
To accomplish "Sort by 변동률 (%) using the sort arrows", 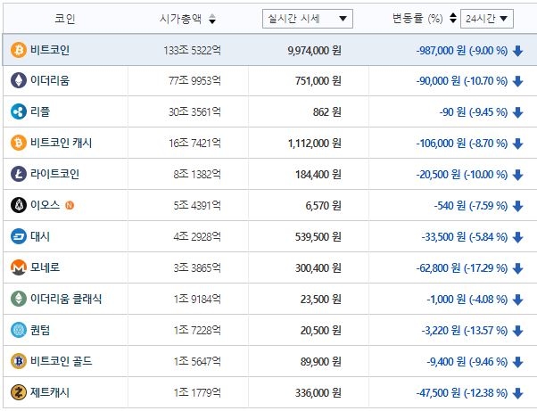I will tap(453, 19).
